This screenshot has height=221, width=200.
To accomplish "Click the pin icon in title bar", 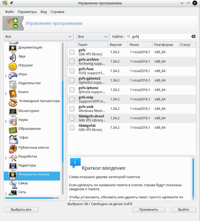I will click(x=11, y=3).
